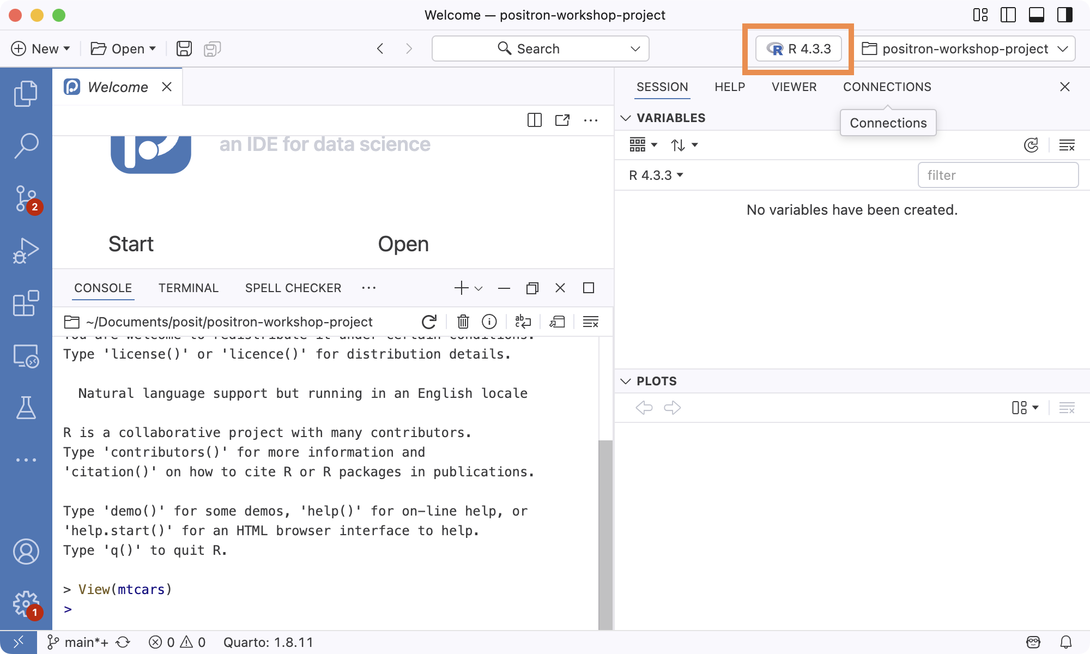Delete all variables in Variables pane
The width and height of the screenshot is (1090, 654).
[1067, 145]
